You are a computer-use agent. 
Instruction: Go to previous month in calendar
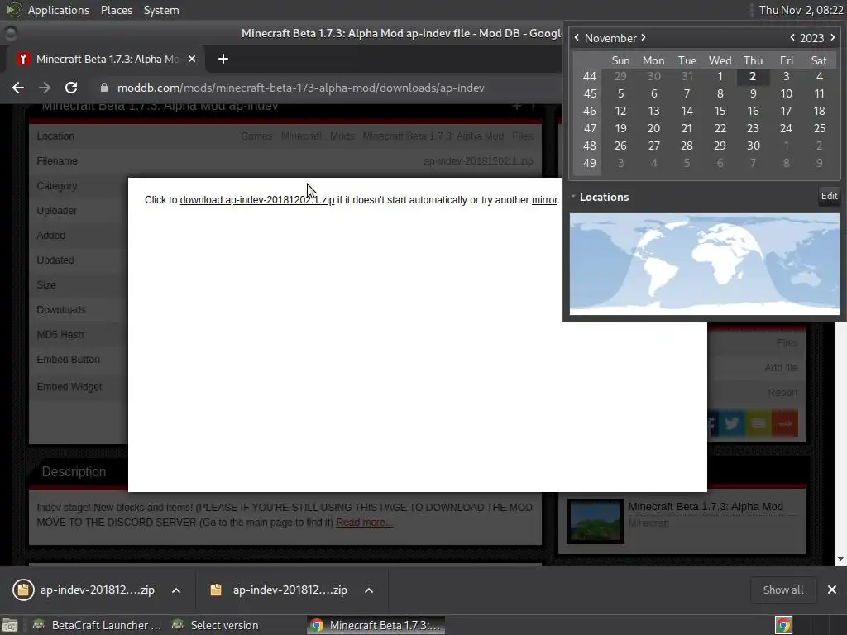tap(577, 37)
